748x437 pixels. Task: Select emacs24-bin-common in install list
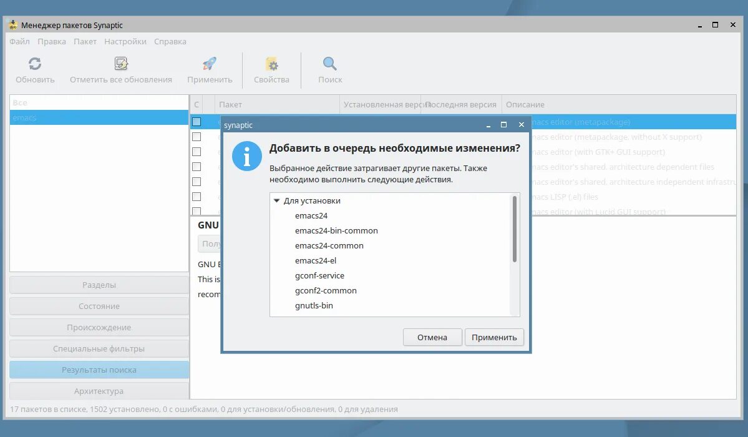336,230
